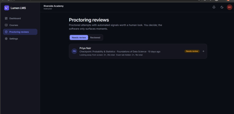
Task: Click the Needs review status badge
Action: point(192,51)
